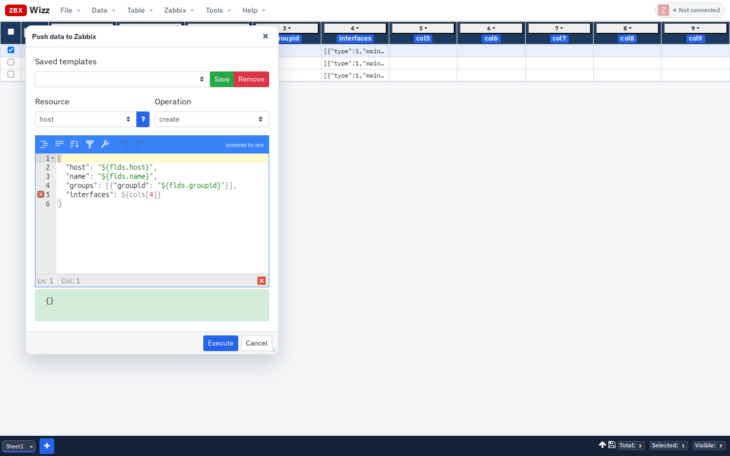Screen dimensions: 730x456
Task: Check the second row checkbox
Action: click(11, 62)
